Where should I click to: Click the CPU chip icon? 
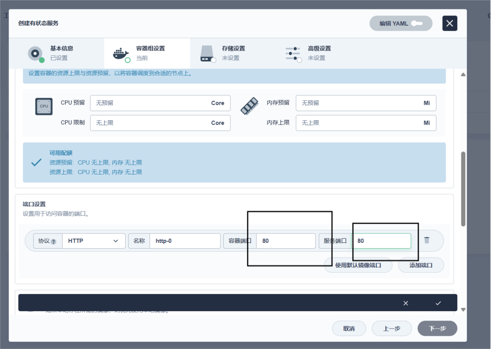tap(44, 106)
